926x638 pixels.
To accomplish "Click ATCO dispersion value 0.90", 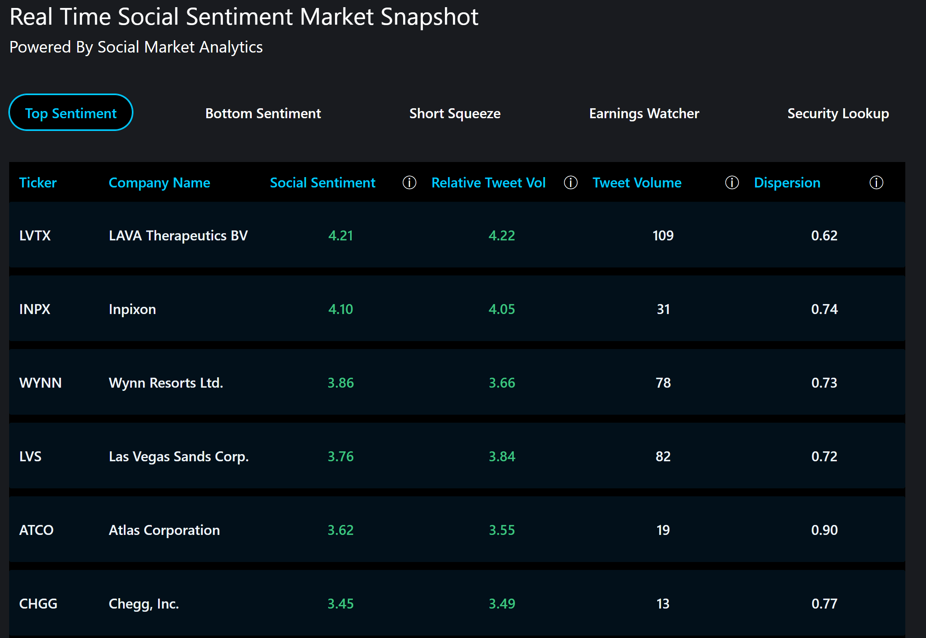I will click(824, 530).
